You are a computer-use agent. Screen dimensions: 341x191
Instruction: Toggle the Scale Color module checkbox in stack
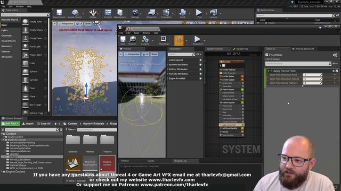243,116
